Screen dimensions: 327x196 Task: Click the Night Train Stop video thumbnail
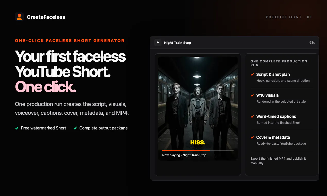click(x=198, y=109)
